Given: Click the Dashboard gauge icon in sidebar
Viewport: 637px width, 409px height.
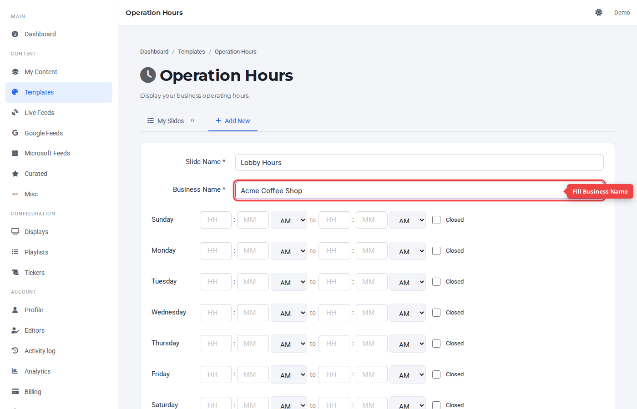Looking at the screenshot, I should click(x=15, y=34).
